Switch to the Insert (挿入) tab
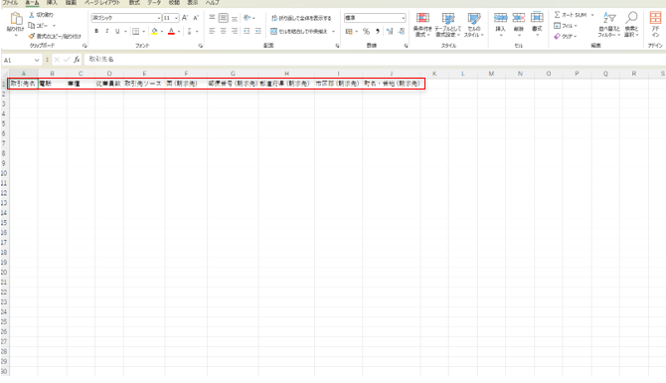Image resolution: width=666 pixels, height=383 pixels. tap(52, 3)
